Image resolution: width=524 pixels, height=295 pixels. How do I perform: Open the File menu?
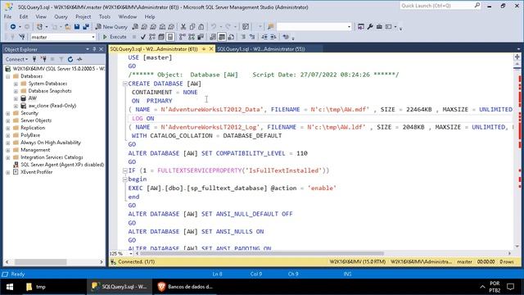click(x=7, y=16)
